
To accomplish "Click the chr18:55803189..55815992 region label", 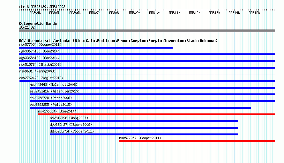I will [42, 7].
